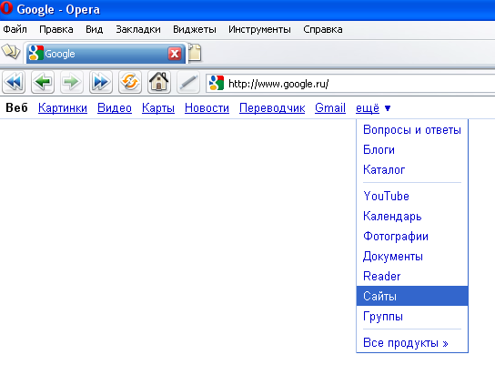Choose YouTube from the dropdown
Image resolution: width=495 pixels, height=375 pixels.
click(x=386, y=196)
